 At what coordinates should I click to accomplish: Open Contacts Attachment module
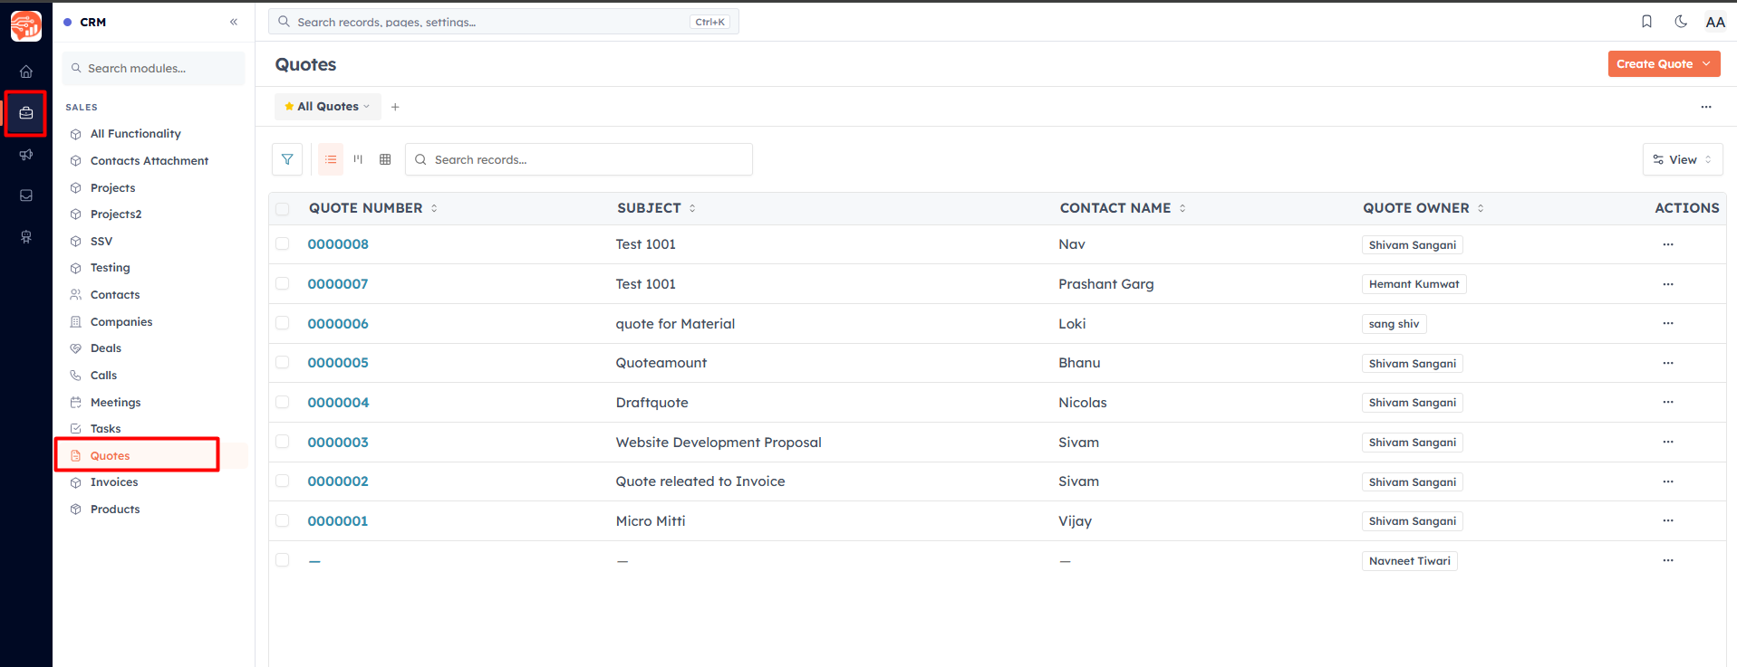pyautogui.click(x=150, y=161)
